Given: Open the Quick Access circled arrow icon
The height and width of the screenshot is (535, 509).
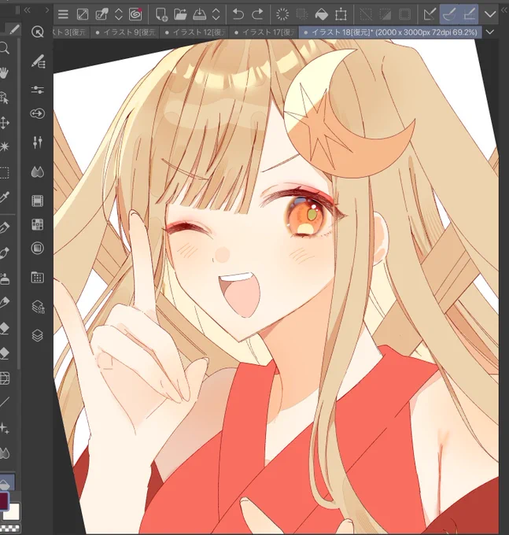Looking at the screenshot, I should (37, 32).
